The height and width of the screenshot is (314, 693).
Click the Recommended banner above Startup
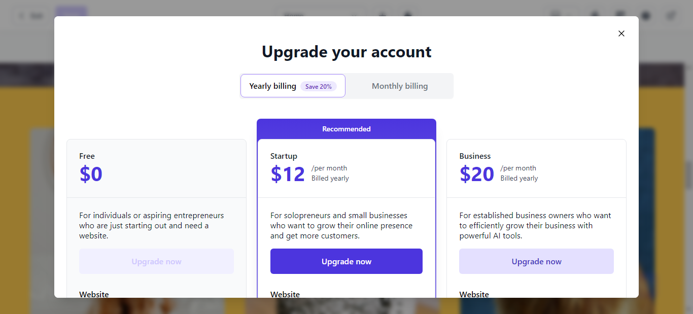tap(346, 129)
